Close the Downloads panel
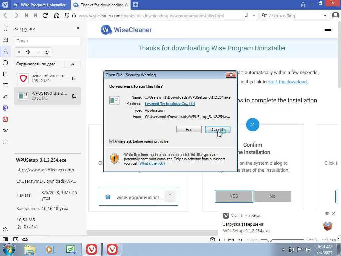Viewport: 341px width, 256px height. click(x=78, y=28)
